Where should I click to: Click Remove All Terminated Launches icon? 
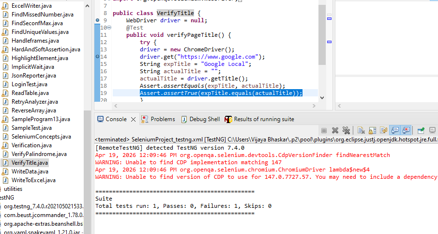(346, 130)
